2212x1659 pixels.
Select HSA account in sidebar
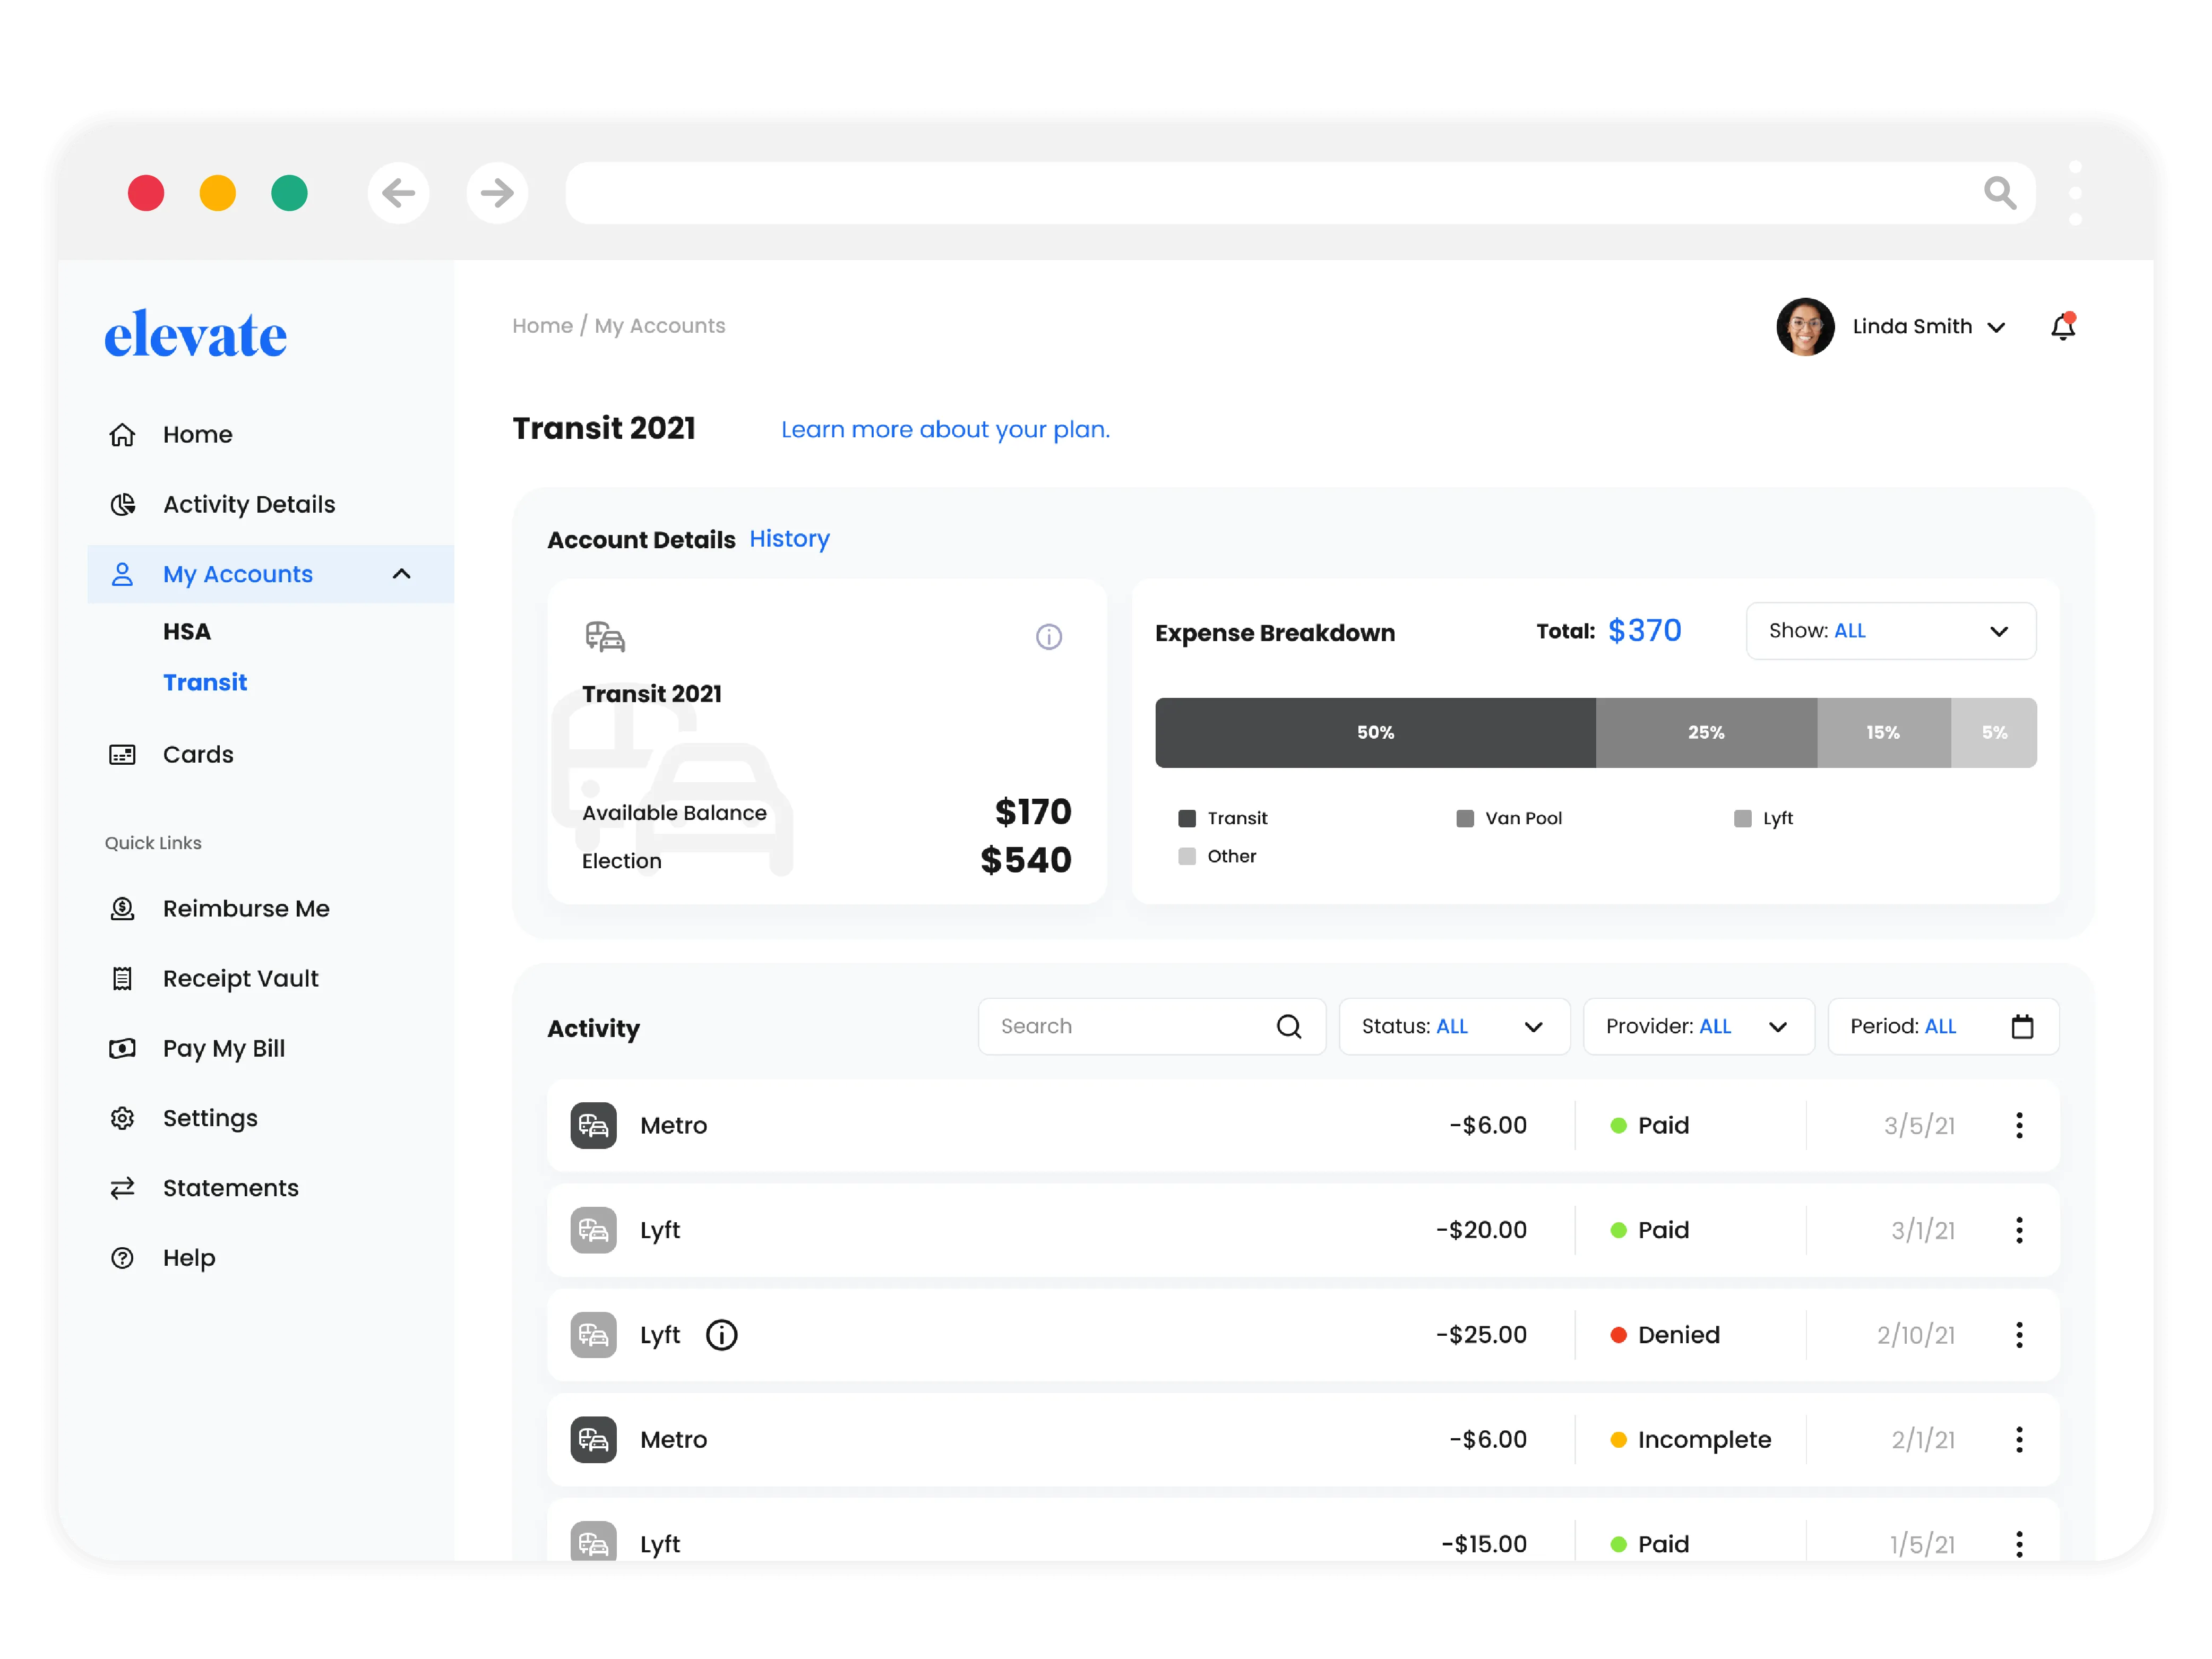[x=187, y=632]
